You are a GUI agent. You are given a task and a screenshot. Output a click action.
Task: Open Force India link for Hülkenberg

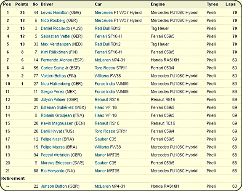click(x=105, y=84)
